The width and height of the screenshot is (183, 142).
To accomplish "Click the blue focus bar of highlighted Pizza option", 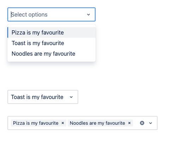I will tap(8, 32).
